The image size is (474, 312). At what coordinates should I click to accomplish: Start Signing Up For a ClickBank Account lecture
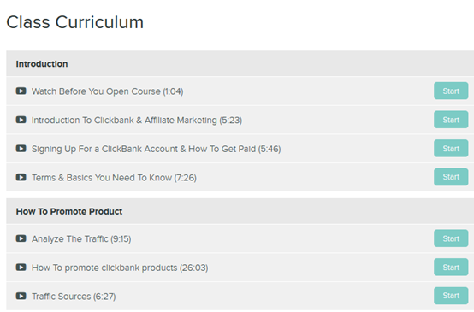[451, 148]
